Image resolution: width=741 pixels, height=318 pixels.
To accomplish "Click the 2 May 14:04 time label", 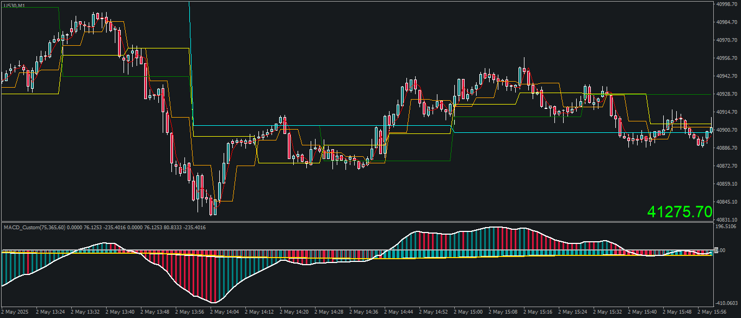I will tap(224, 312).
